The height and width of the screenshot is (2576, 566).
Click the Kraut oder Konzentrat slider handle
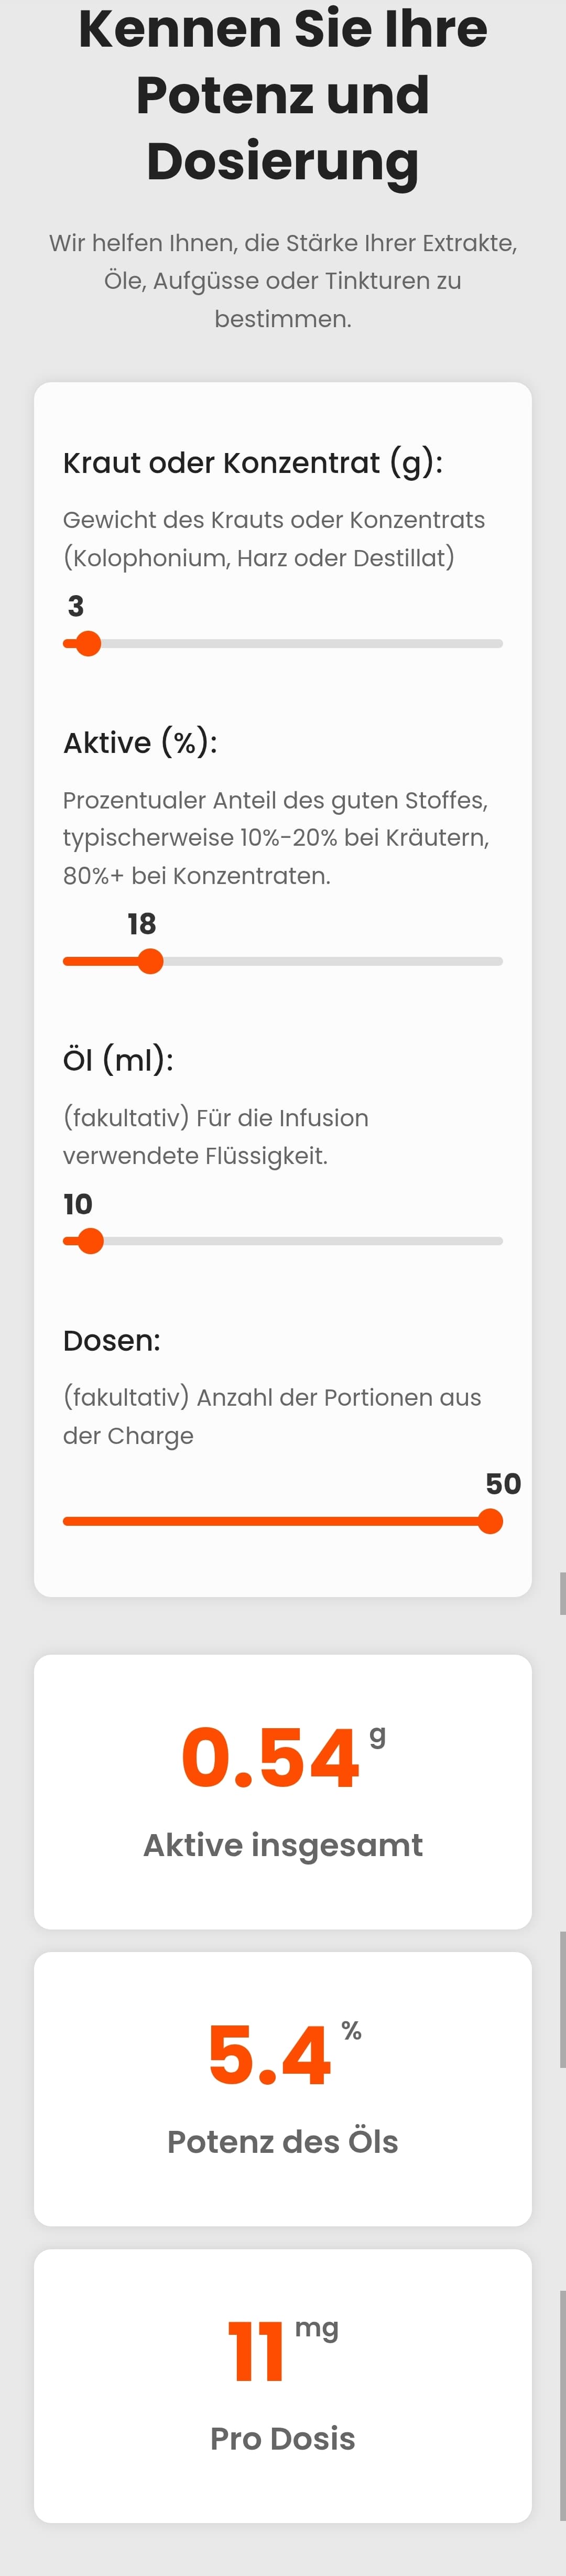[x=89, y=644]
